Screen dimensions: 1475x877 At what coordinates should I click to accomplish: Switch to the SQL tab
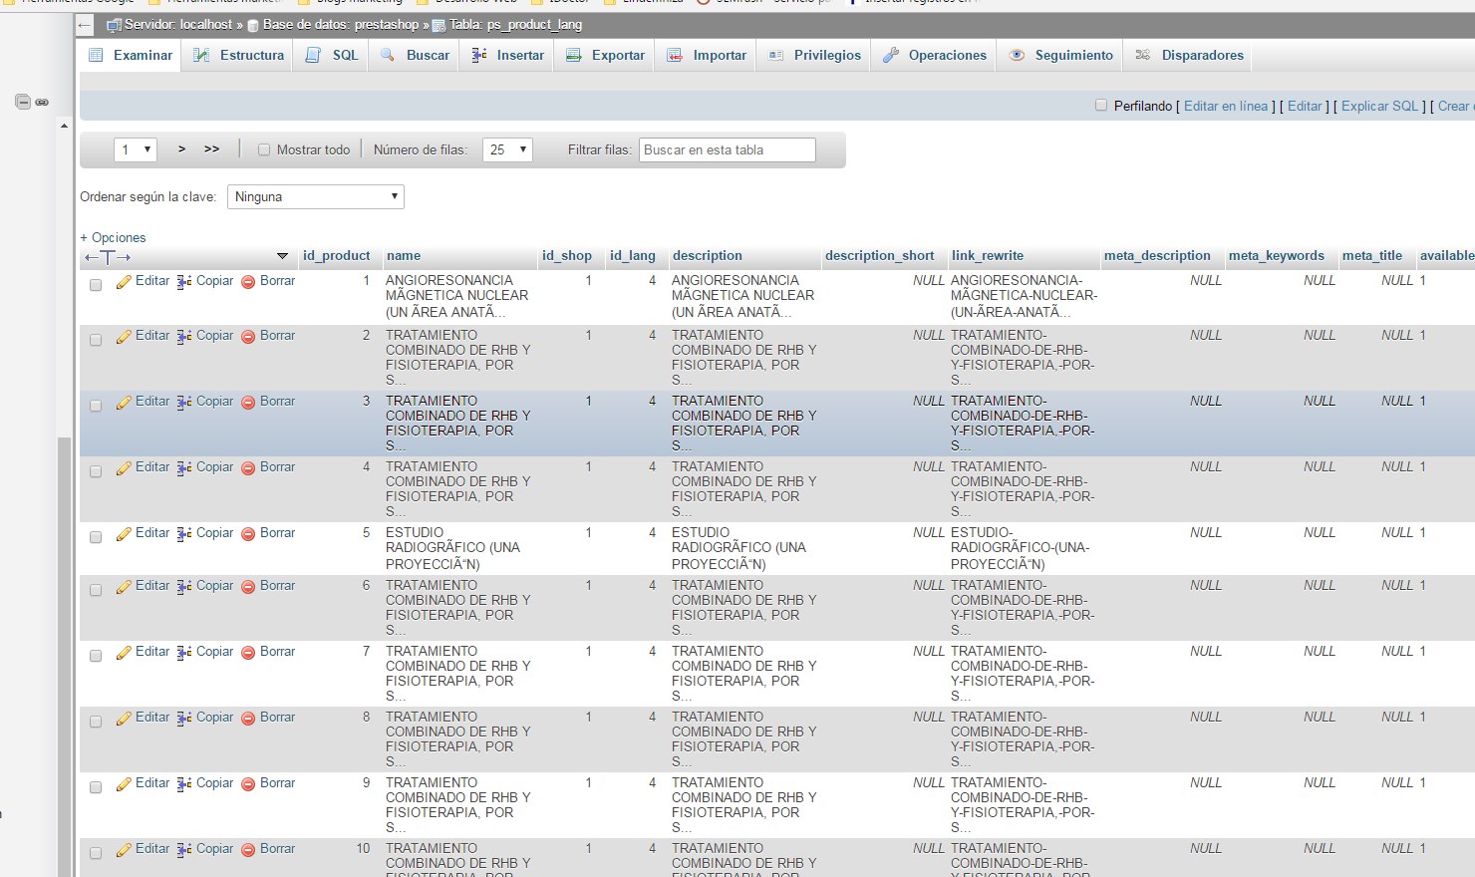[333, 56]
